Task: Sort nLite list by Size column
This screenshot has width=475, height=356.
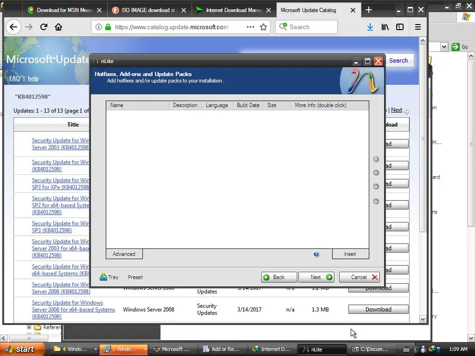Action: [276, 105]
